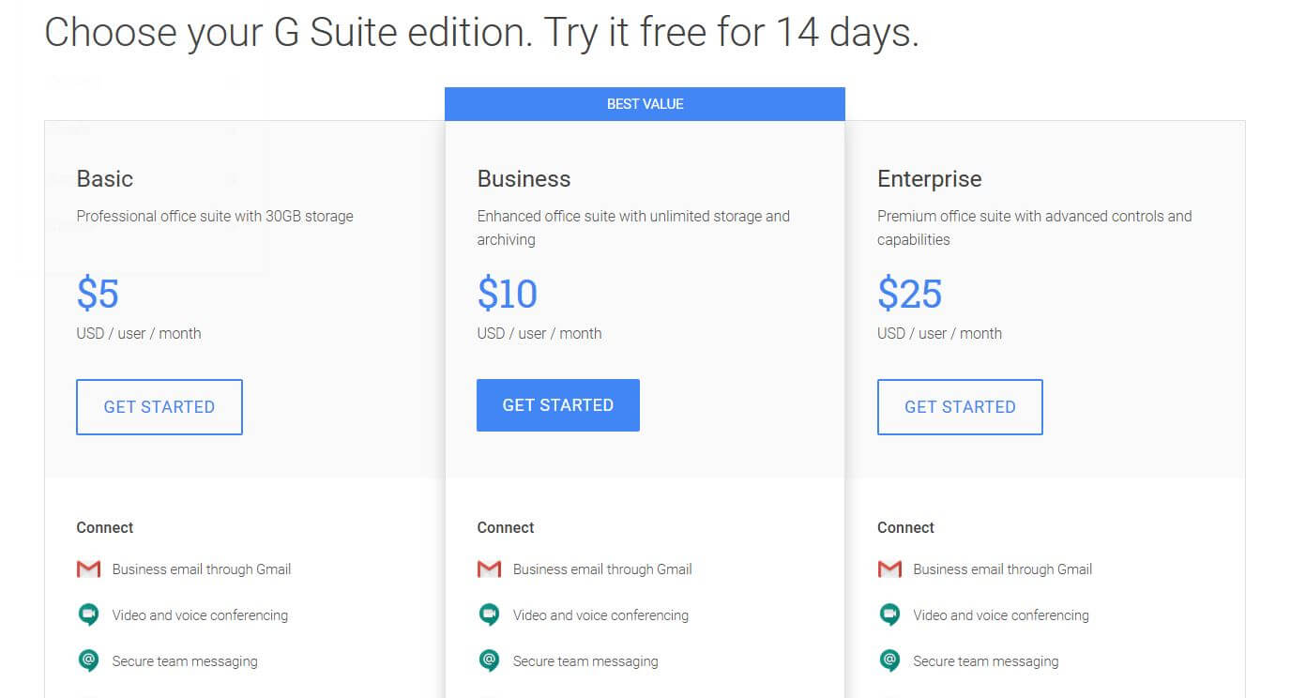Click the secure team messaging icon under Enterprise
This screenshot has width=1291, height=698.
click(889, 660)
